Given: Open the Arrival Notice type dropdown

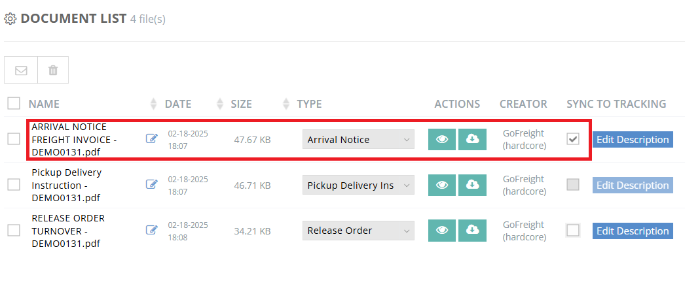Looking at the screenshot, I should point(358,139).
